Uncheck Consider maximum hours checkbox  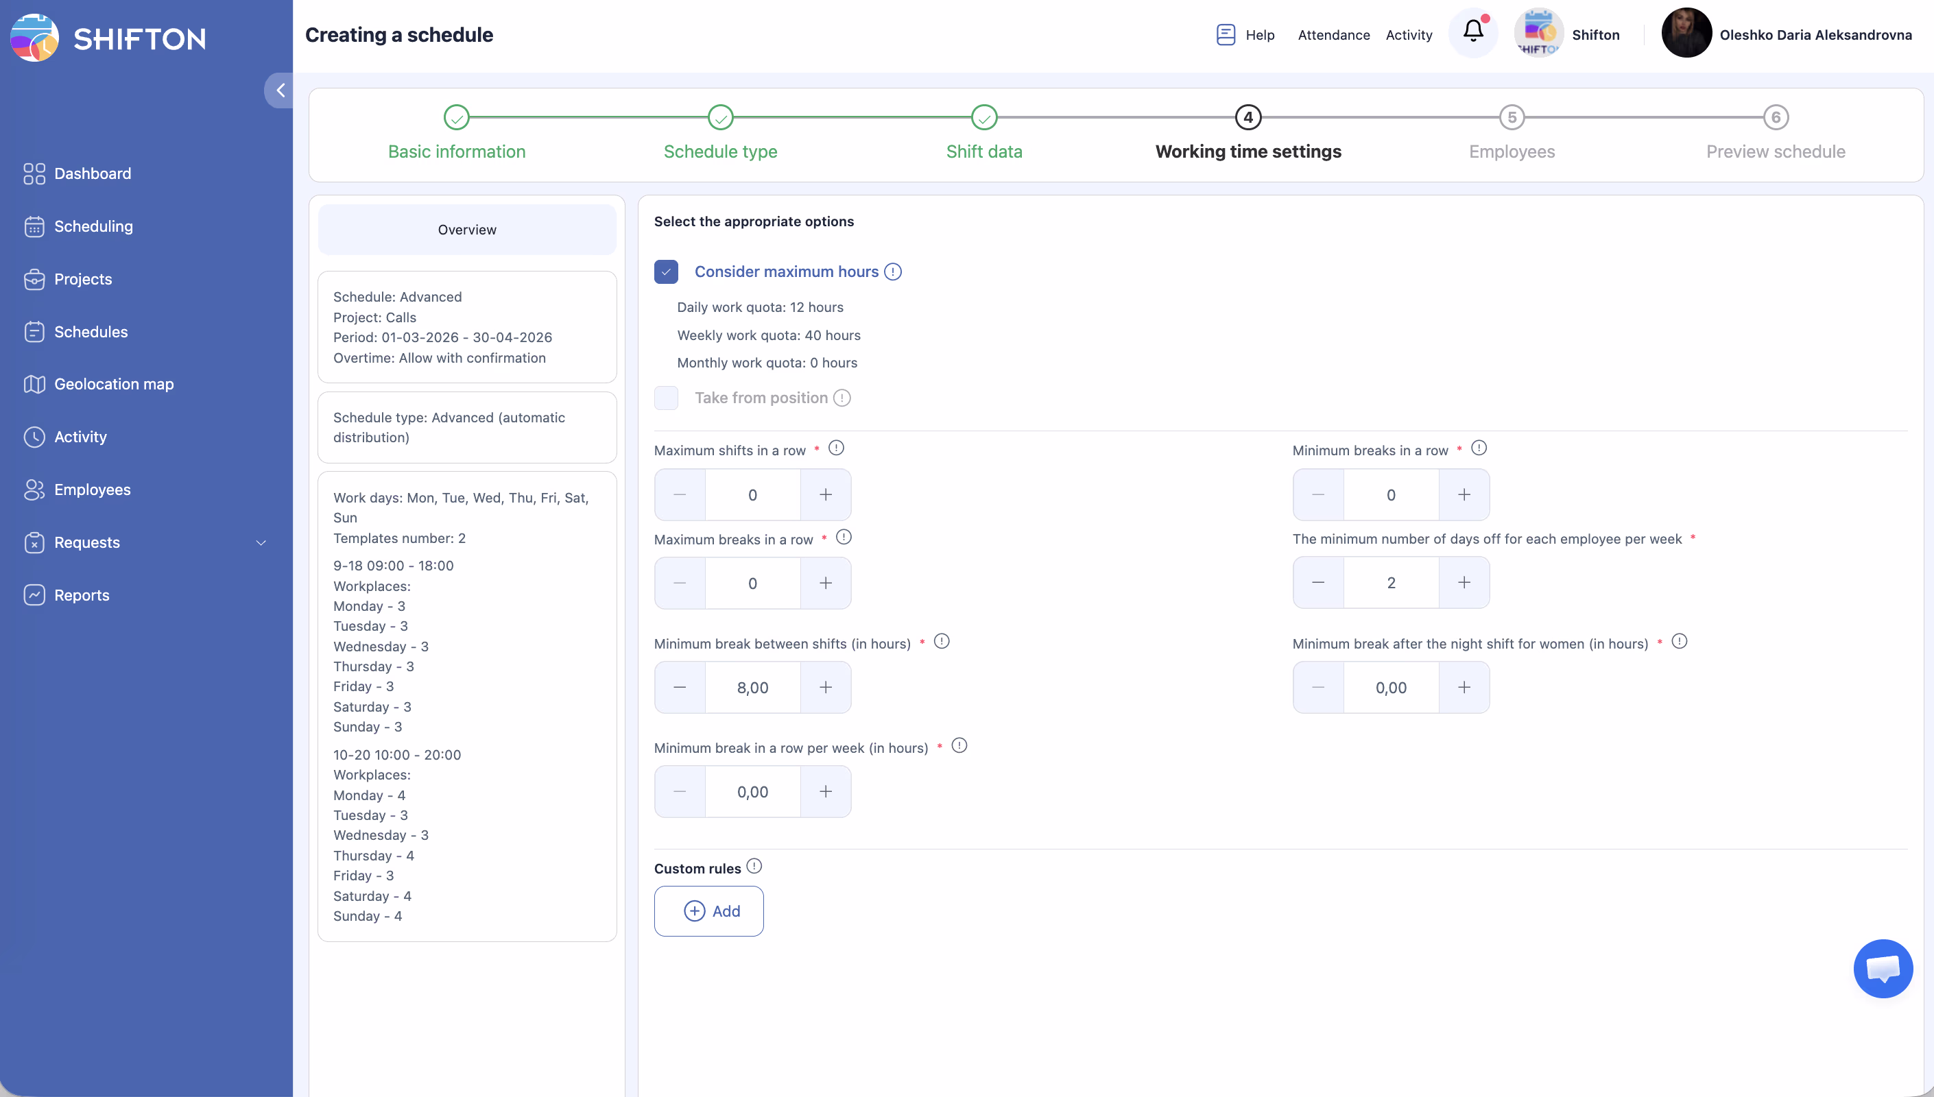[666, 272]
